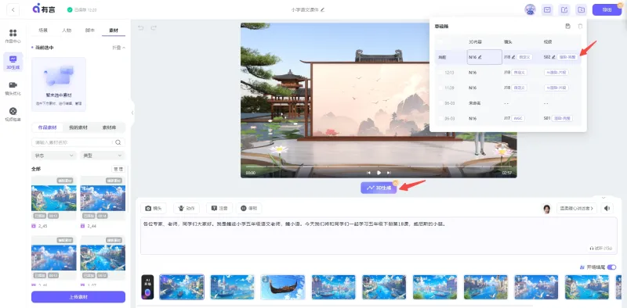Switch to 素材库 sub-tab

point(109,127)
